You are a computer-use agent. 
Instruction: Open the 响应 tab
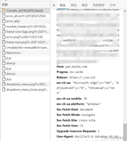click(85, 5)
